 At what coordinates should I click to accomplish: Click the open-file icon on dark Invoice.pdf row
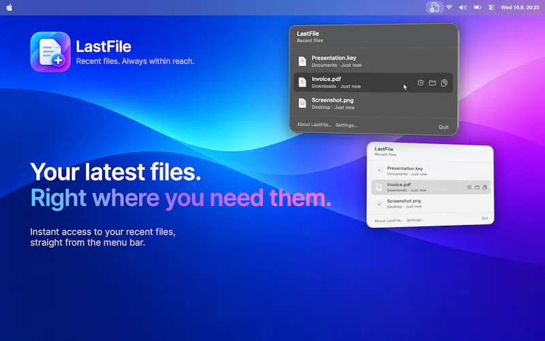420,83
